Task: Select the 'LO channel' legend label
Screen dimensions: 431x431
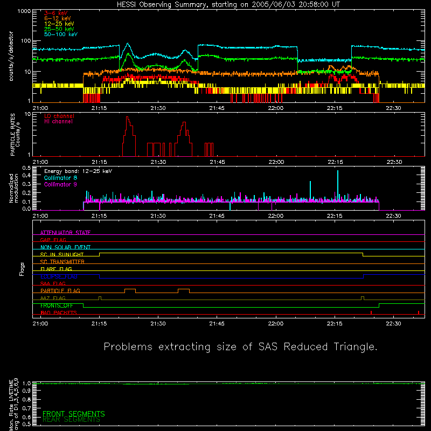Action: (x=59, y=116)
